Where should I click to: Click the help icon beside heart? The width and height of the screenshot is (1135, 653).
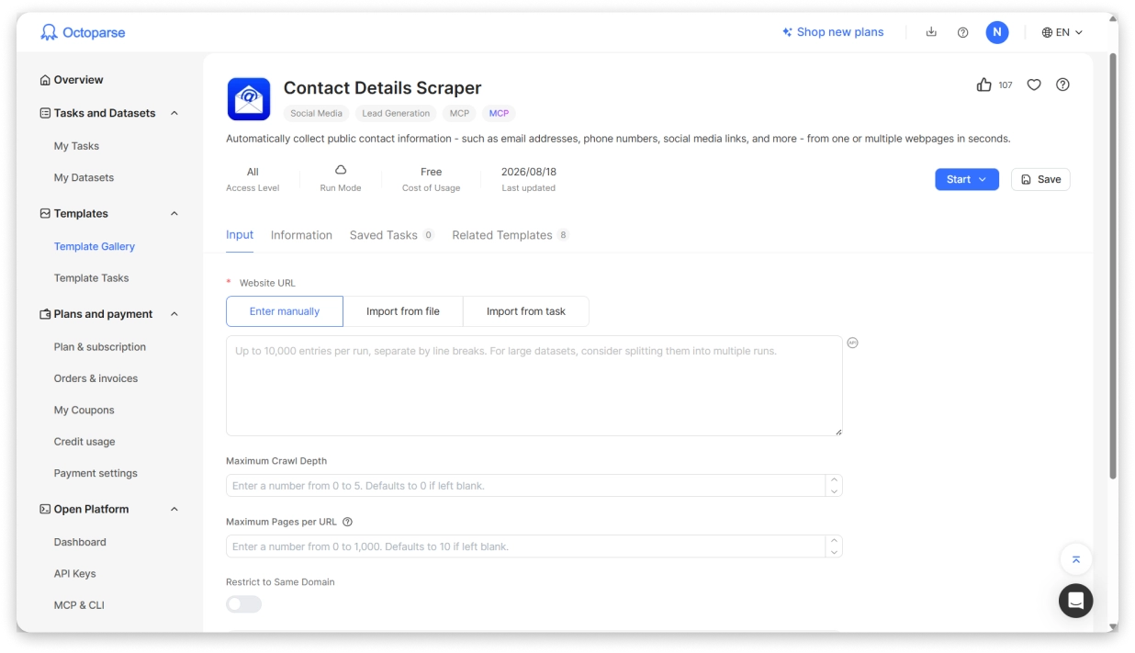point(1062,84)
